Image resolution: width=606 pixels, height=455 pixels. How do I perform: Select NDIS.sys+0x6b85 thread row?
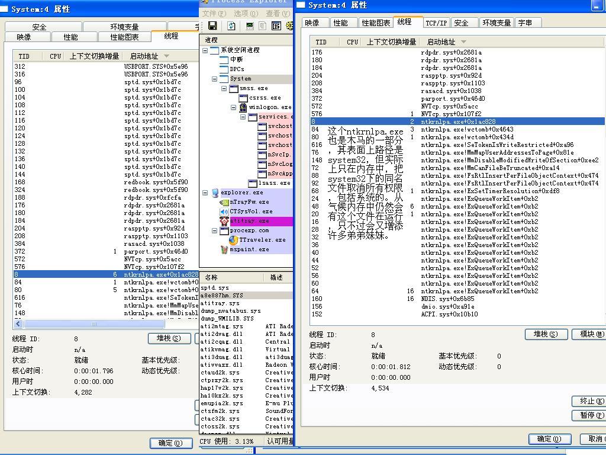tap(457, 299)
